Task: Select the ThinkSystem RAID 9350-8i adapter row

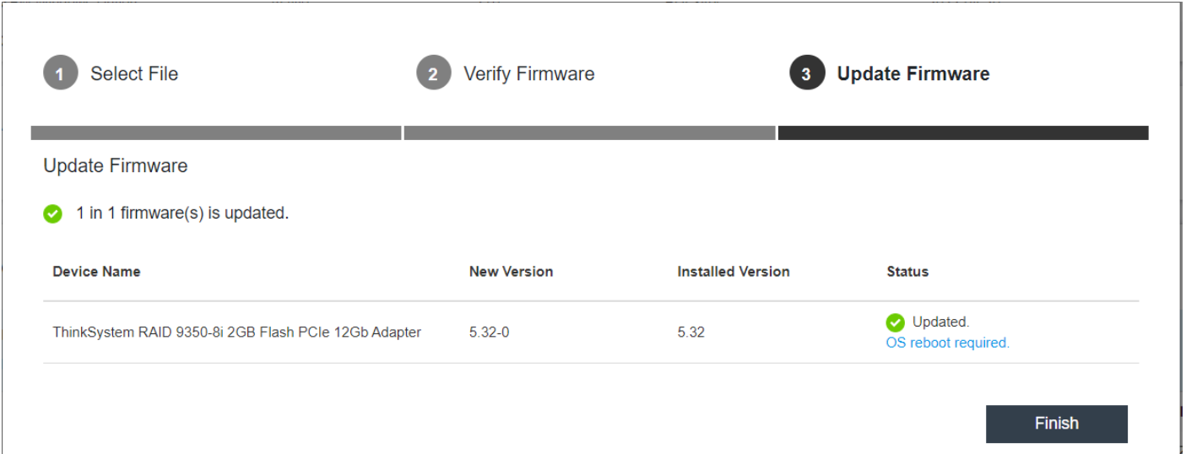Action: pyautogui.click(x=591, y=332)
